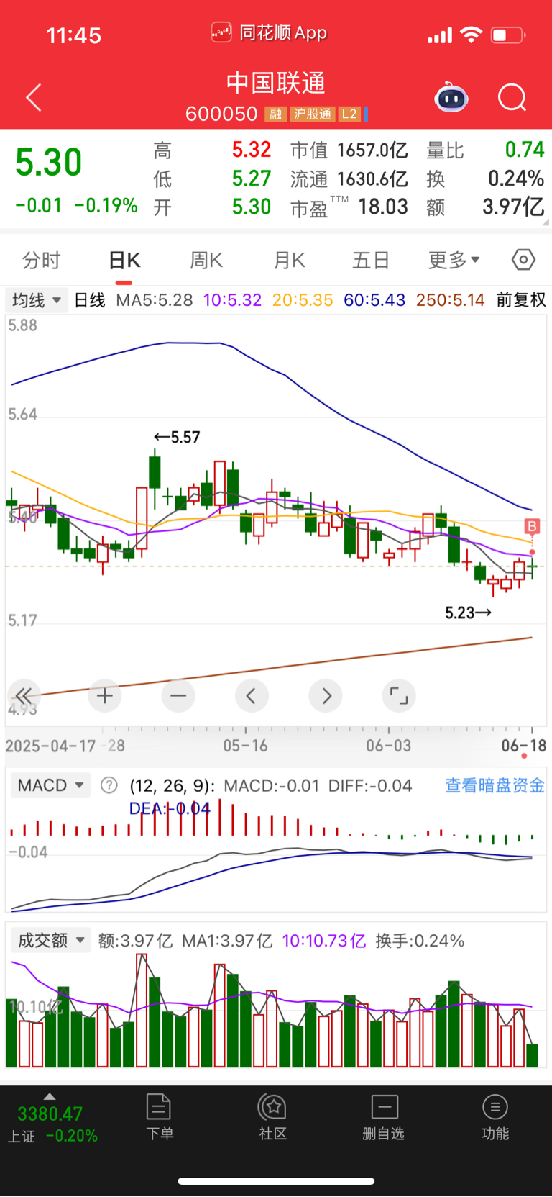Switch to the 月K monthly chart tab
This screenshot has height=1197, width=552.
coord(290,260)
